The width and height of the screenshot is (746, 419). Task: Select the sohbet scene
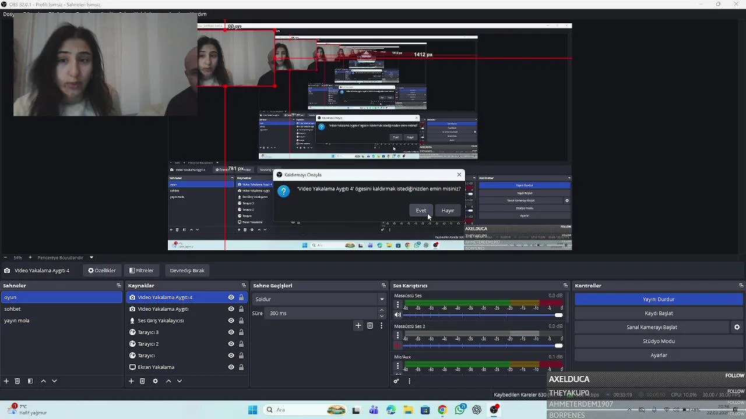(61, 309)
